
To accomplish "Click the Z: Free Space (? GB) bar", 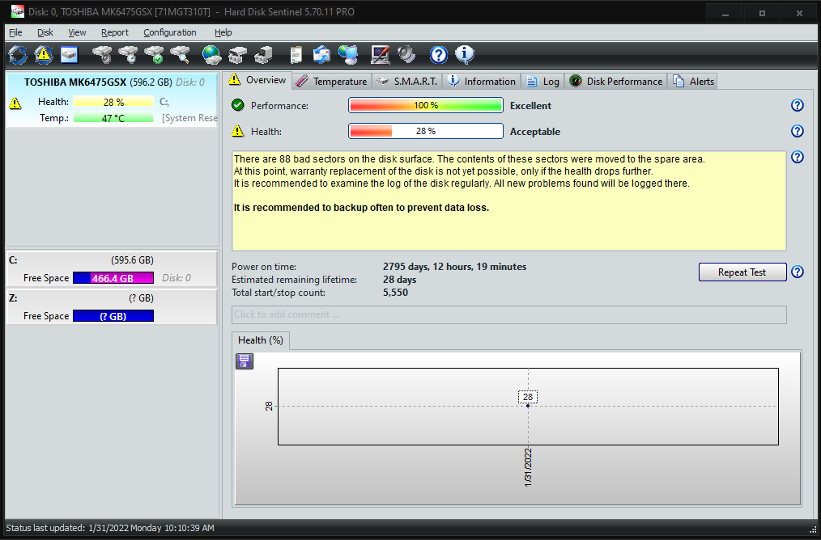I will pyautogui.click(x=113, y=316).
